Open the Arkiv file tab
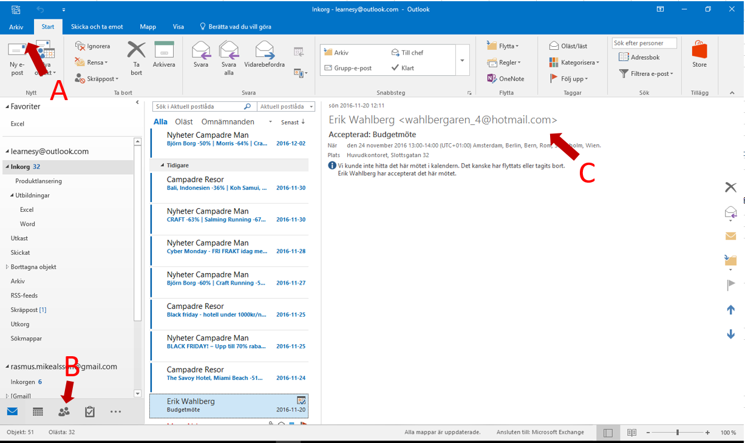The image size is (745, 443). (16, 27)
